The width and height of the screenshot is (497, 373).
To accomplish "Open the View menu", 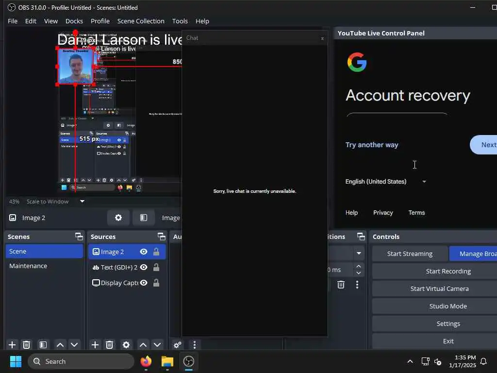I will pos(50,21).
